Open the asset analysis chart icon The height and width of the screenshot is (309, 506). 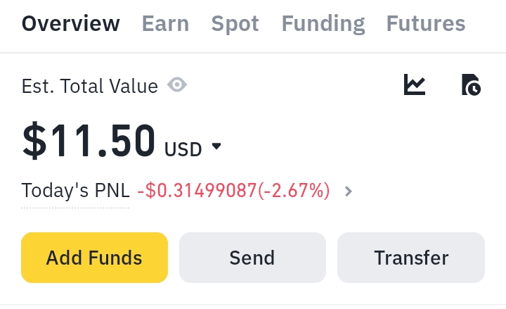[415, 85]
